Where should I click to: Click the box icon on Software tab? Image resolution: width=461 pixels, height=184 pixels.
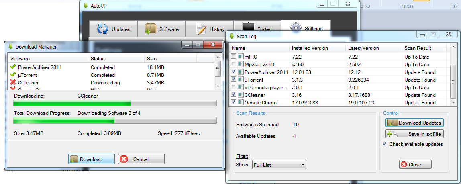151,29
